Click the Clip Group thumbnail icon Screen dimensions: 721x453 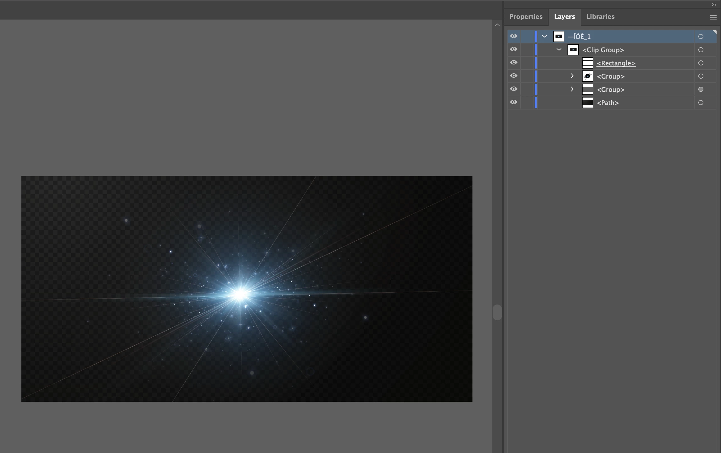[x=573, y=50]
